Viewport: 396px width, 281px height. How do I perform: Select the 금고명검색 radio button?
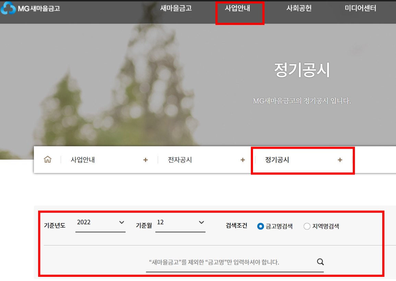tap(260, 226)
